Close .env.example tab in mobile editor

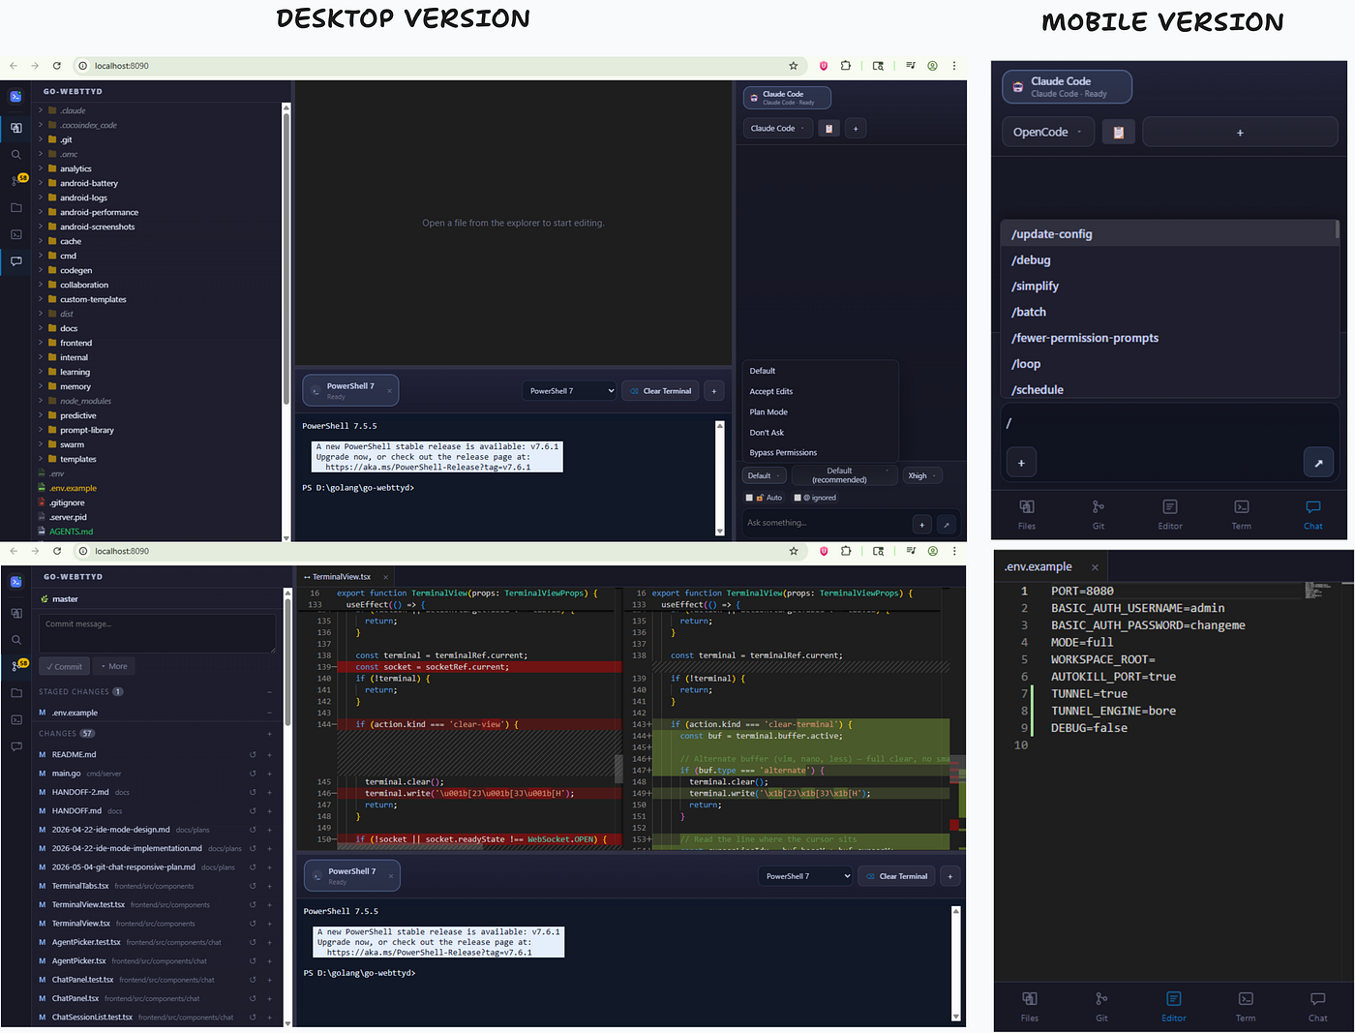click(1095, 567)
